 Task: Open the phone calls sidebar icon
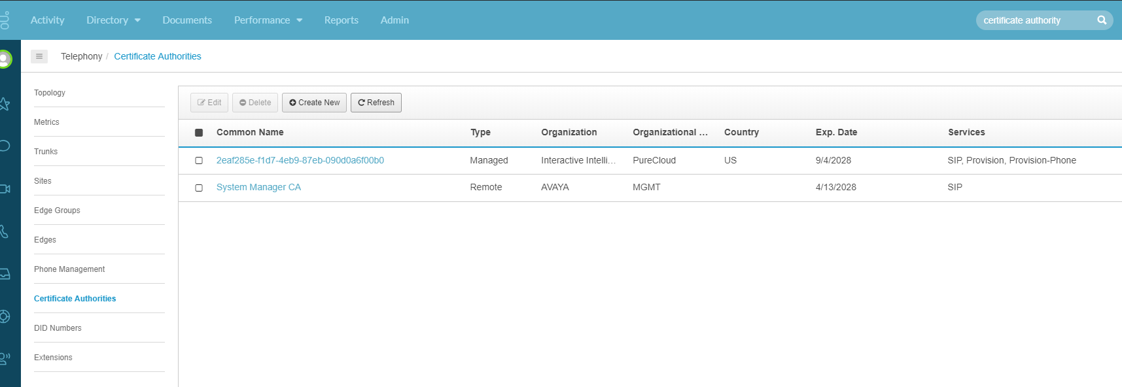(5, 231)
